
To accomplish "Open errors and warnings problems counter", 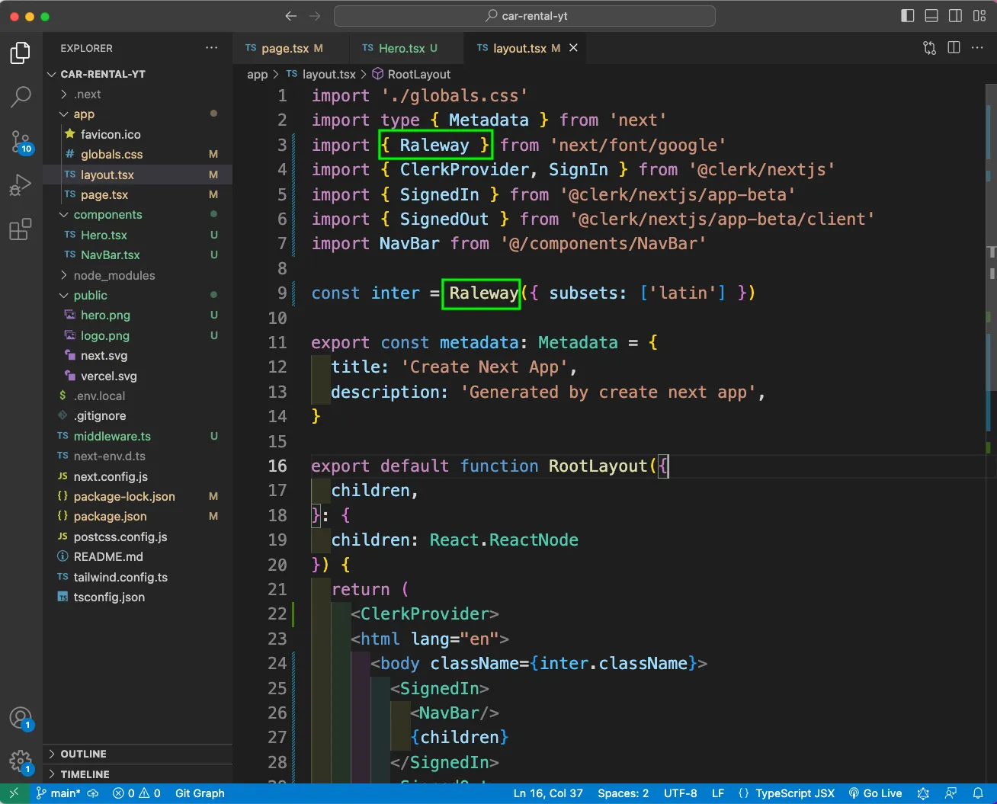I will click(x=136, y=793).
